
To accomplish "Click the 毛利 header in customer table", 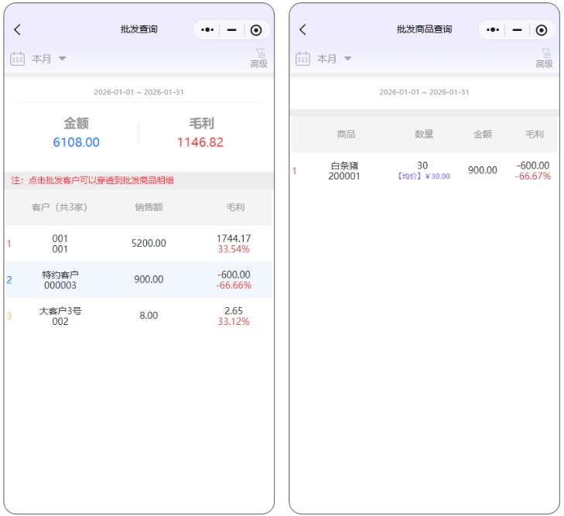I will [x=235, y=207].
